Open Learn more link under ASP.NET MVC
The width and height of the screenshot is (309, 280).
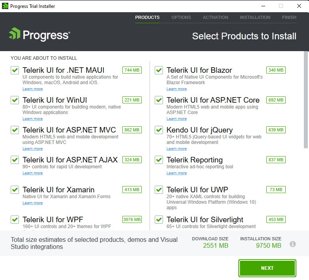(33, 149)
